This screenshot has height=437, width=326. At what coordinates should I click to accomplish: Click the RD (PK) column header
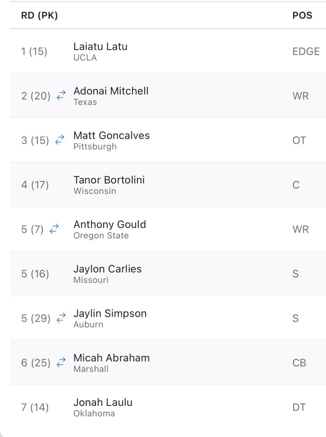tap(39, 16)
